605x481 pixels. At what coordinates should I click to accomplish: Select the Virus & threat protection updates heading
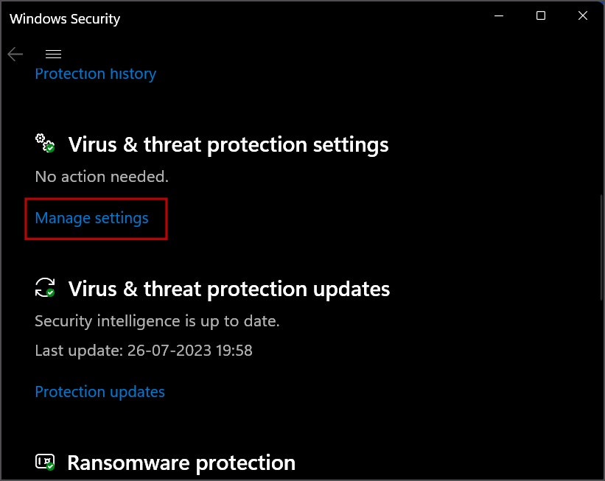[x=229, y=289]
